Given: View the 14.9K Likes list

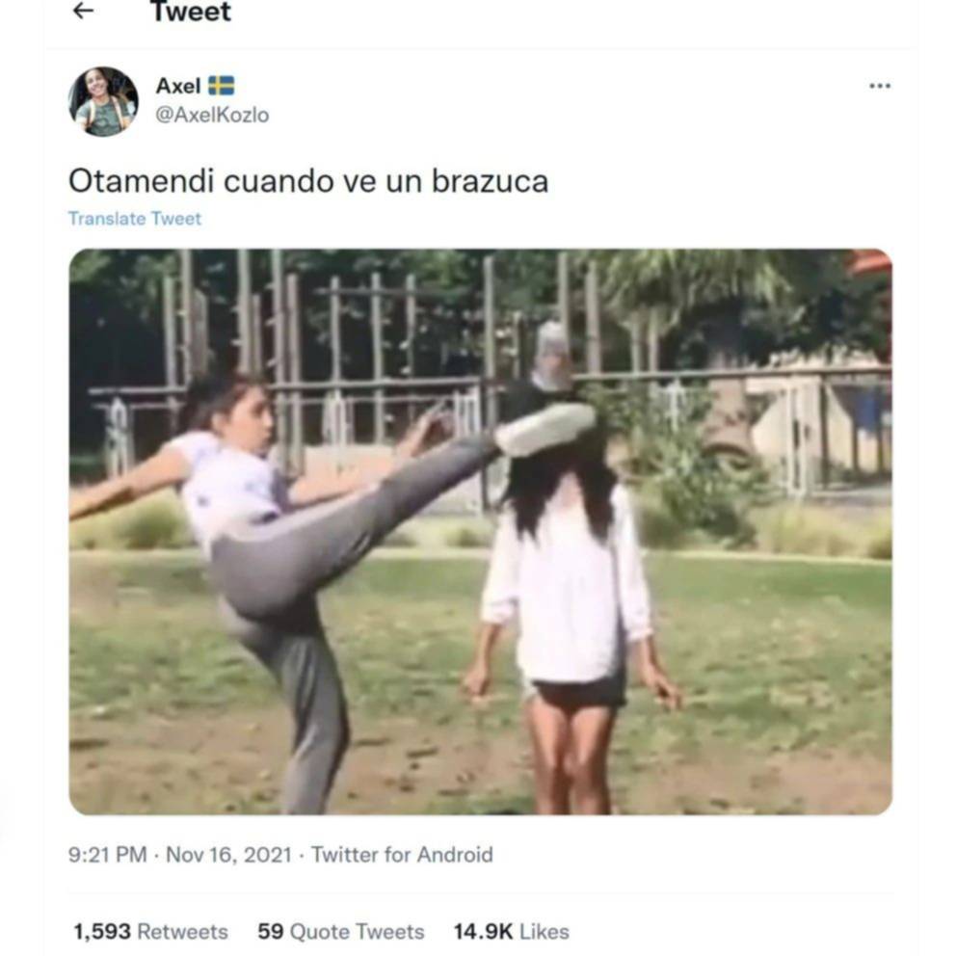Looking at the screenshot, I should [511, 932].
